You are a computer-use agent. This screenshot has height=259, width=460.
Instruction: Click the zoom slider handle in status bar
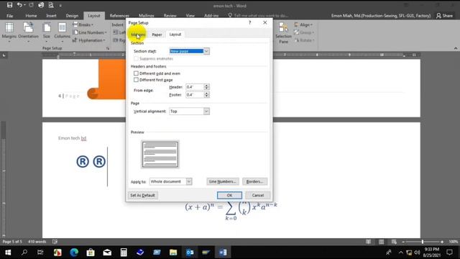(x=423, y=242)
